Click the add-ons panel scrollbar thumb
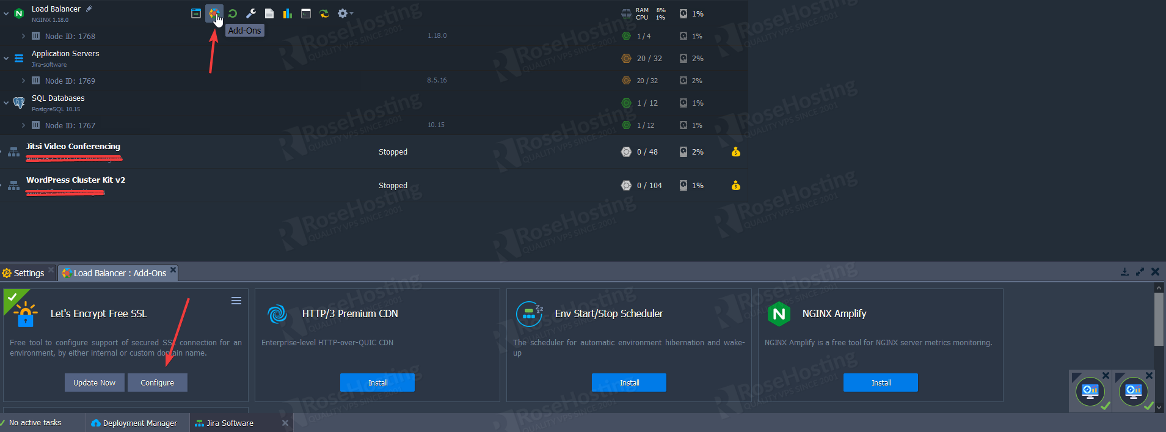1166x432 pixels. [x=1159, y=319]
